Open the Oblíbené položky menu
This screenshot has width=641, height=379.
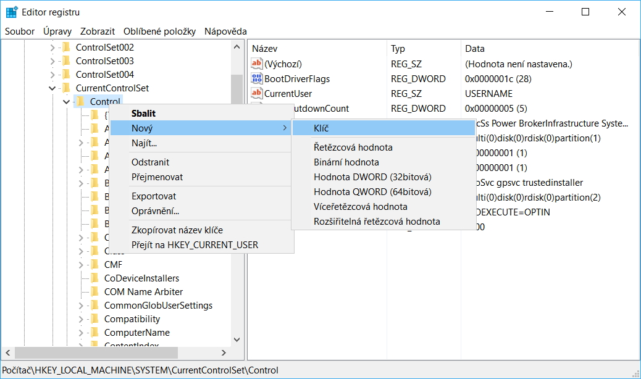click(159, 31)
